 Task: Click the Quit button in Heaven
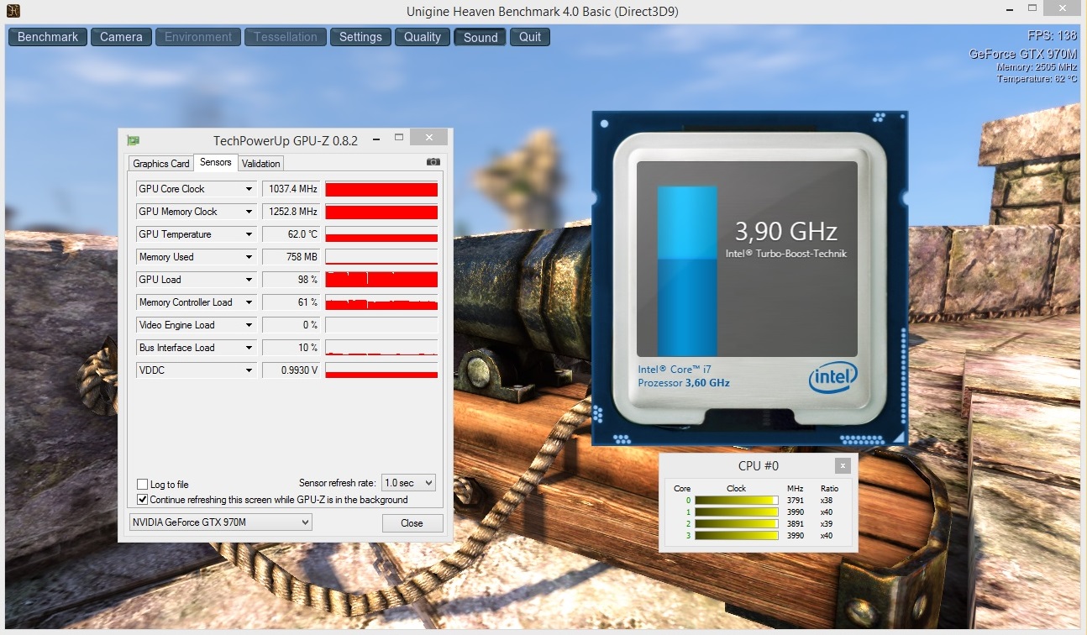[530, 37]
